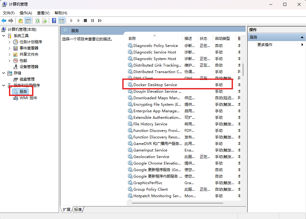Click the Geolocation Service gear icon
The height and width of the screenshot is (219, 306).
130,156
